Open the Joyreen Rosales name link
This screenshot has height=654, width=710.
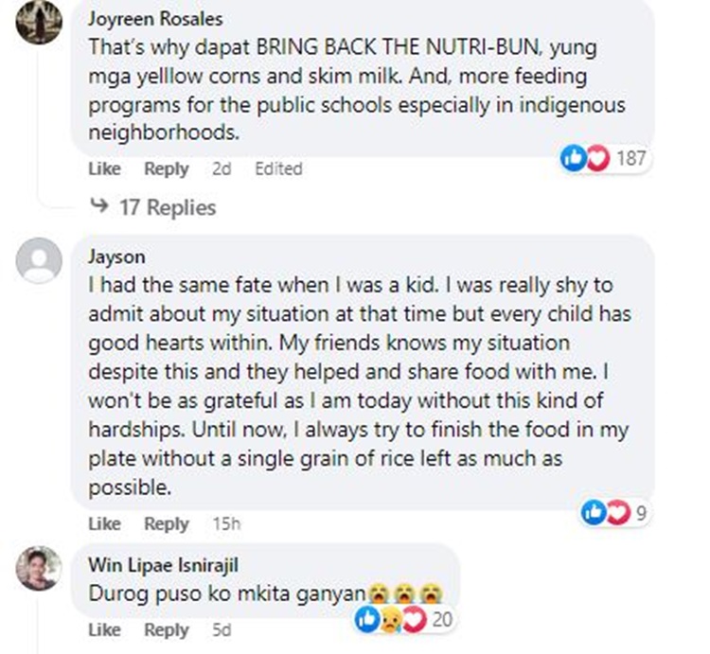155,19
